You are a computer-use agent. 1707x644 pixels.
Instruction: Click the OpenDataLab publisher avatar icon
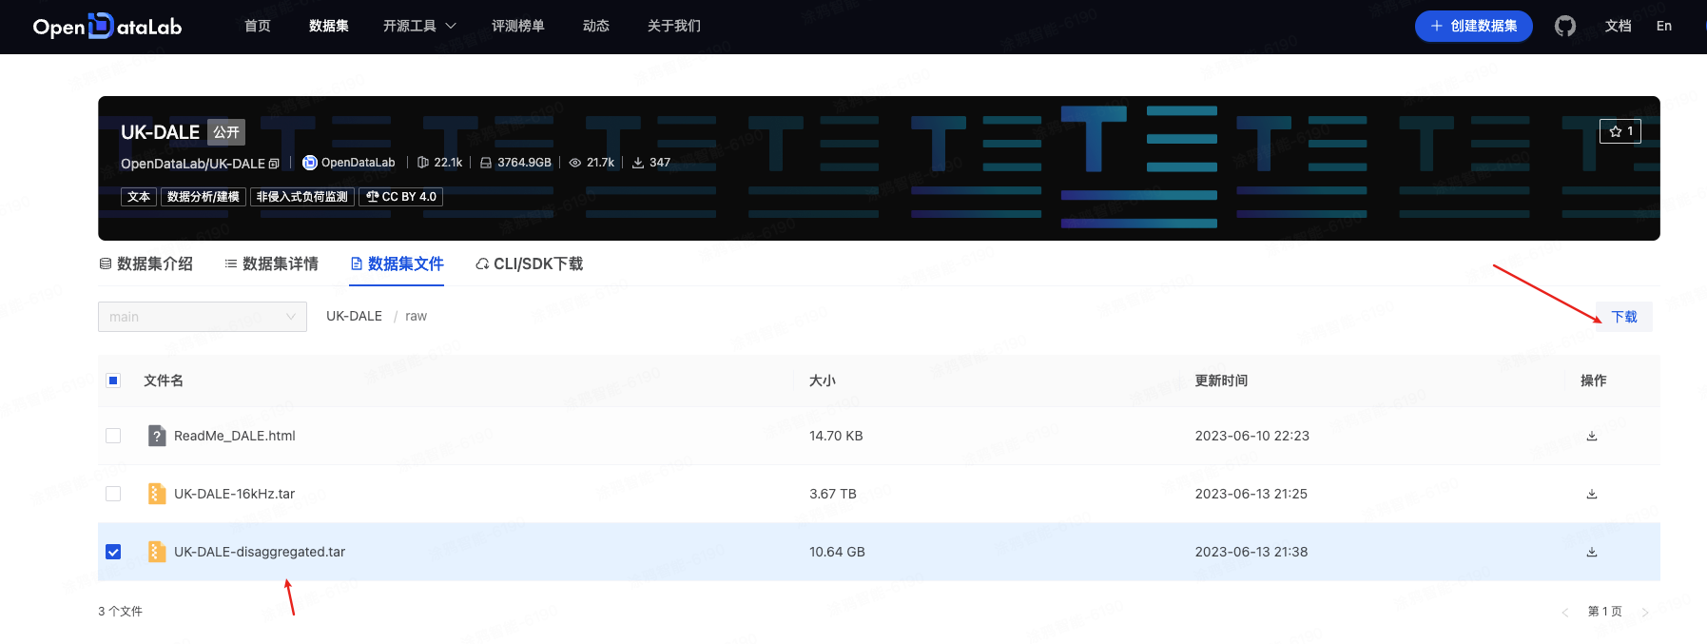pos(309,163)
